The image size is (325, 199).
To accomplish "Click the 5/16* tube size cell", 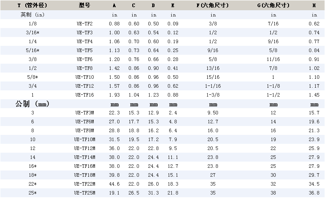I will tap(32, 50).
